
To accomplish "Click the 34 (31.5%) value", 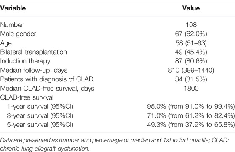I will 191,79.
